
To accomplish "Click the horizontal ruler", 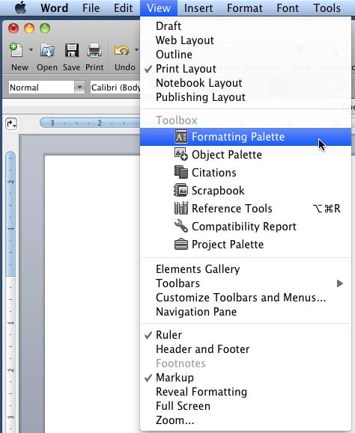I will [x=90, y=123].
